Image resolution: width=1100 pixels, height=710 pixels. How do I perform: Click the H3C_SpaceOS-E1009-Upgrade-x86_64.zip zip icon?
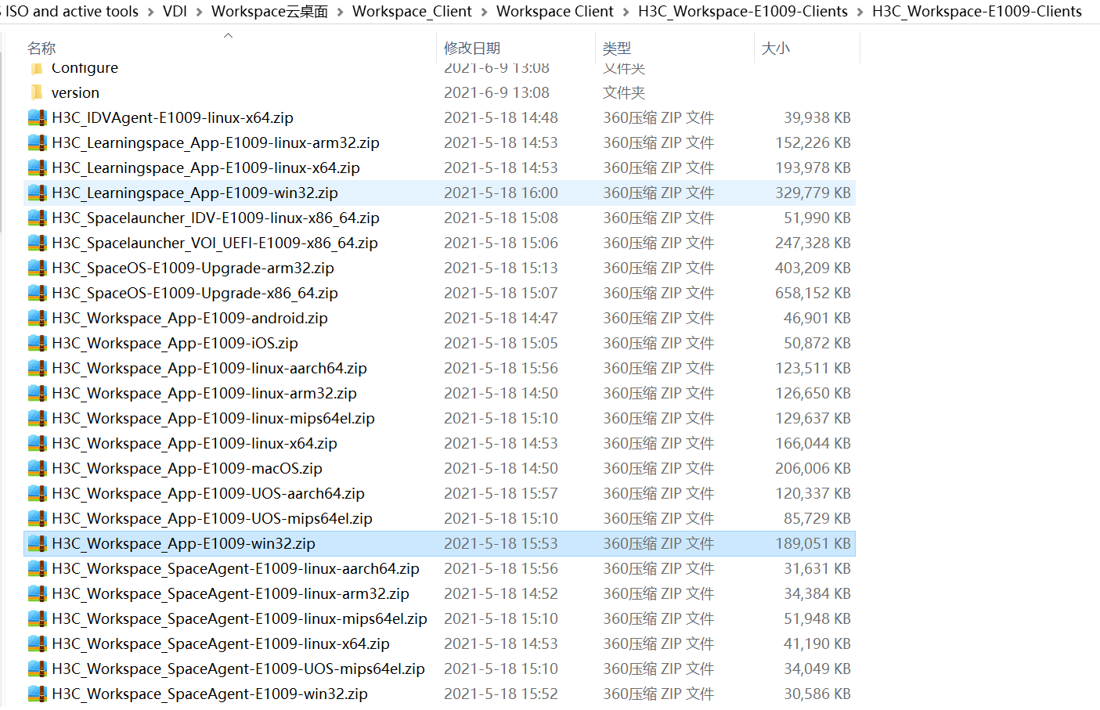click(37, 293)
